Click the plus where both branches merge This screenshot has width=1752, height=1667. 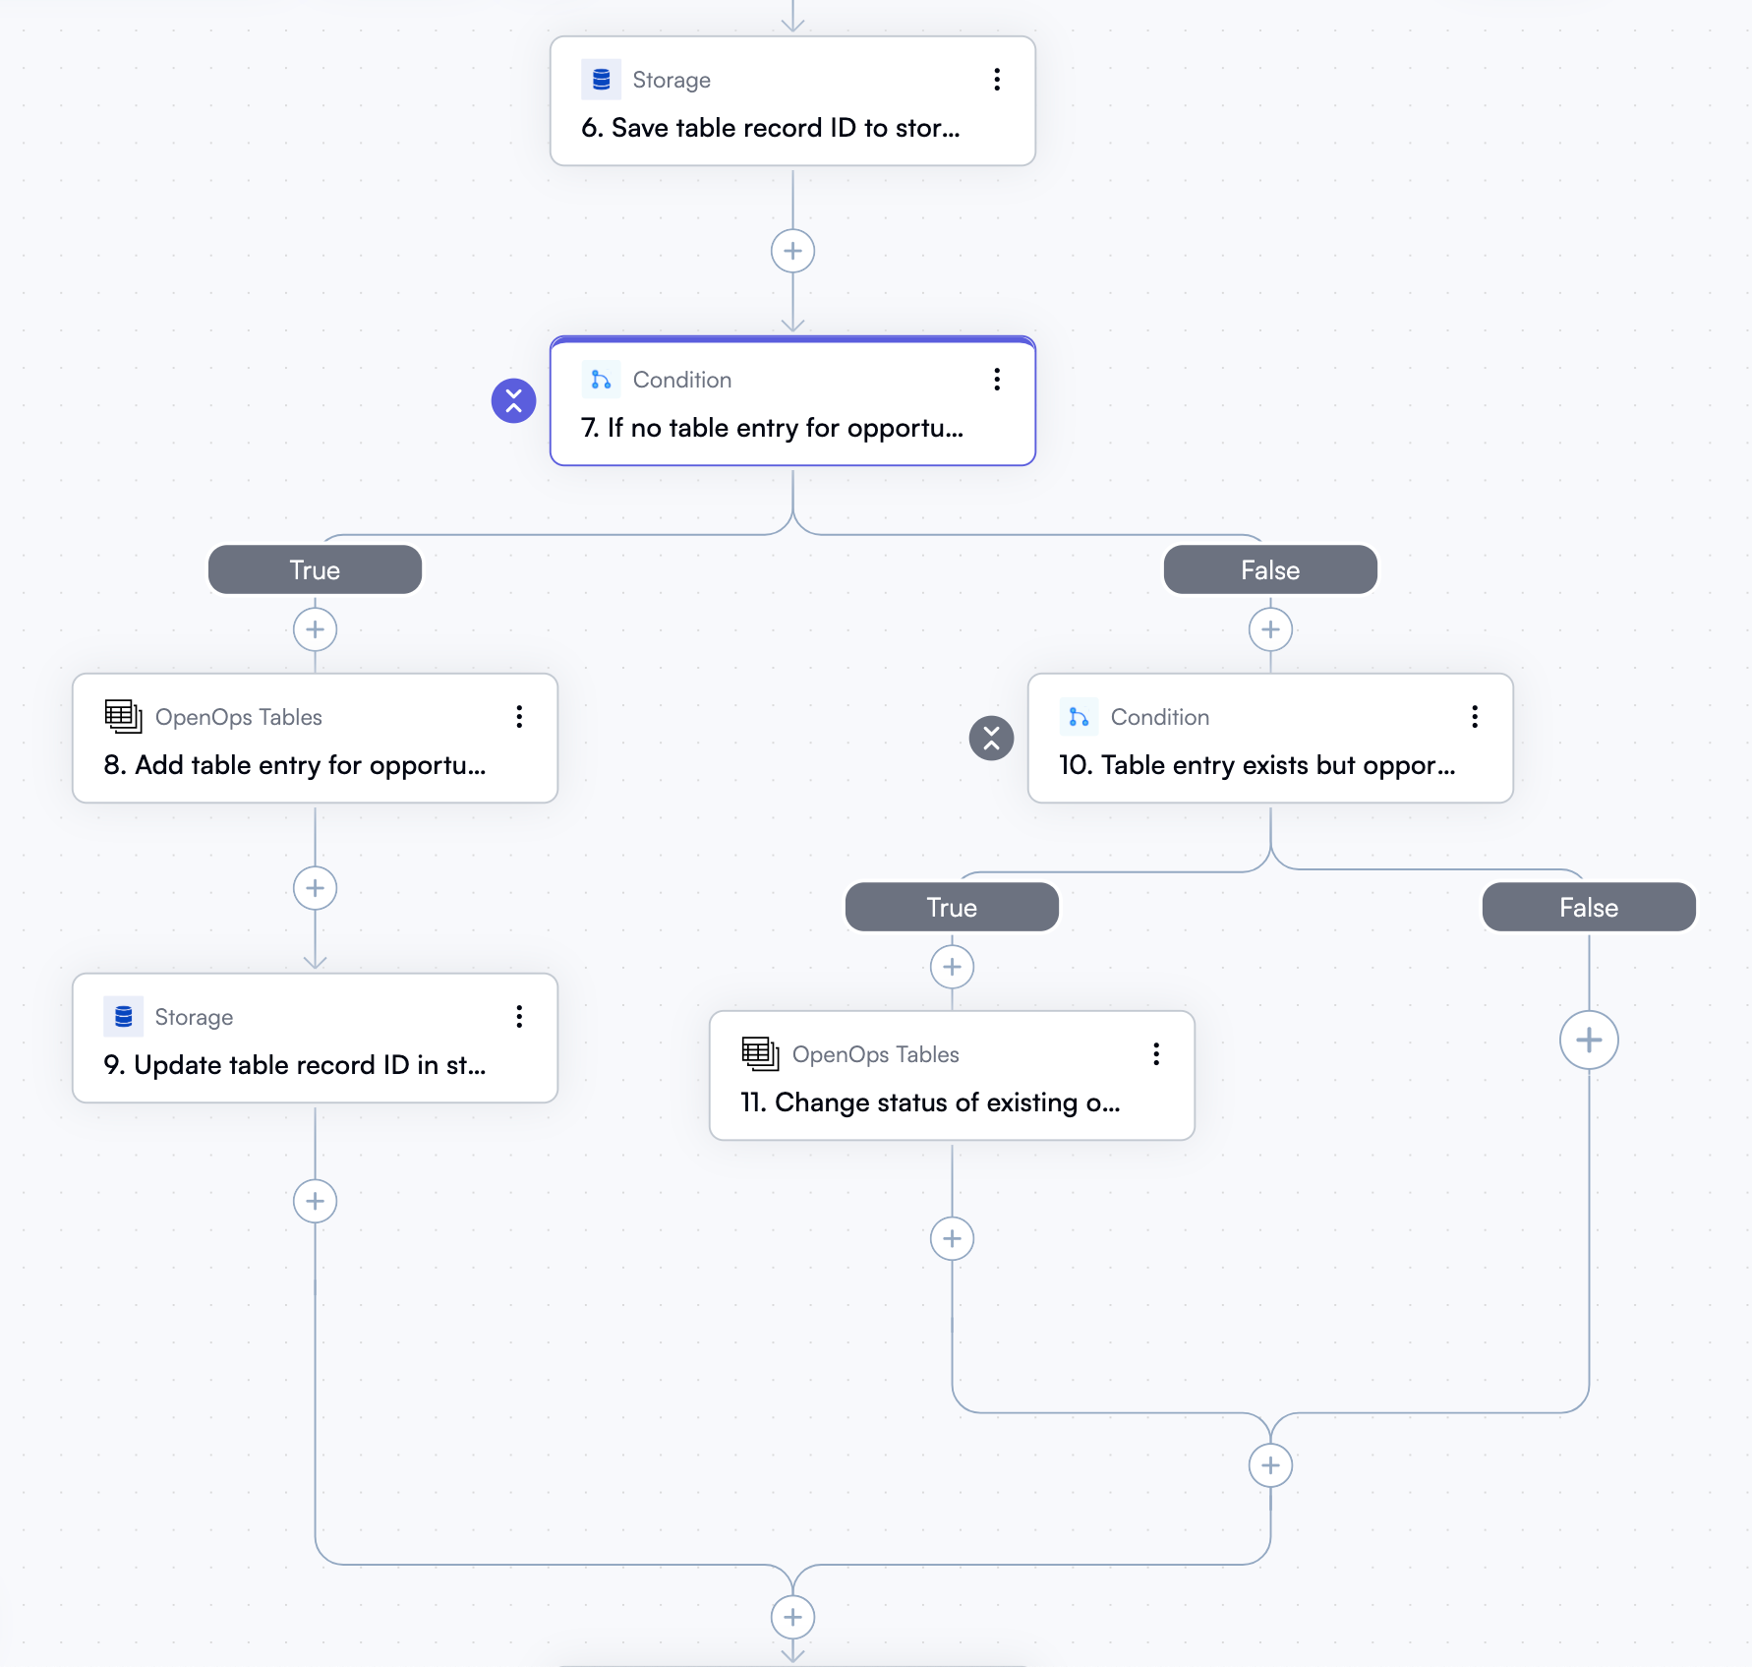pos(792,1617)
